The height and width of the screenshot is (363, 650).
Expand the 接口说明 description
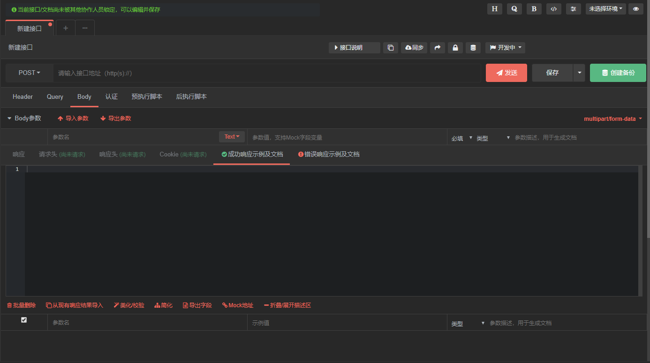(354, 48)
